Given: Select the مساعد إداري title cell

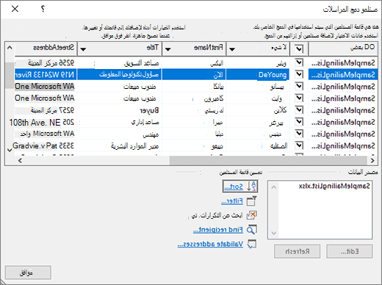Looking at the screenshot, I should (120, 122).
